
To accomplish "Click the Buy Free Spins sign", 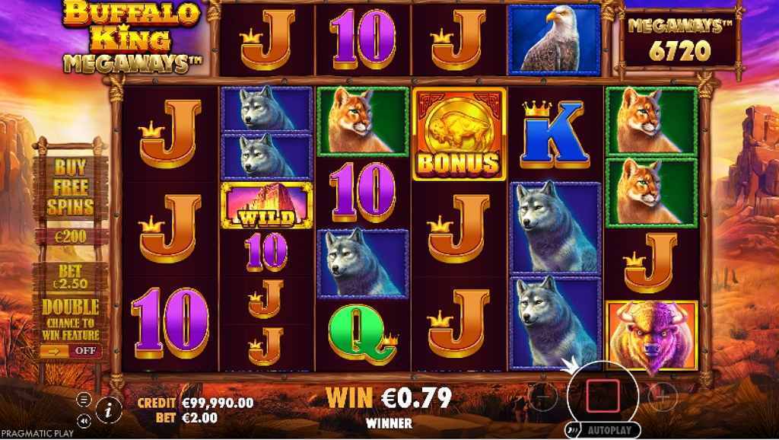I will 70,187.
